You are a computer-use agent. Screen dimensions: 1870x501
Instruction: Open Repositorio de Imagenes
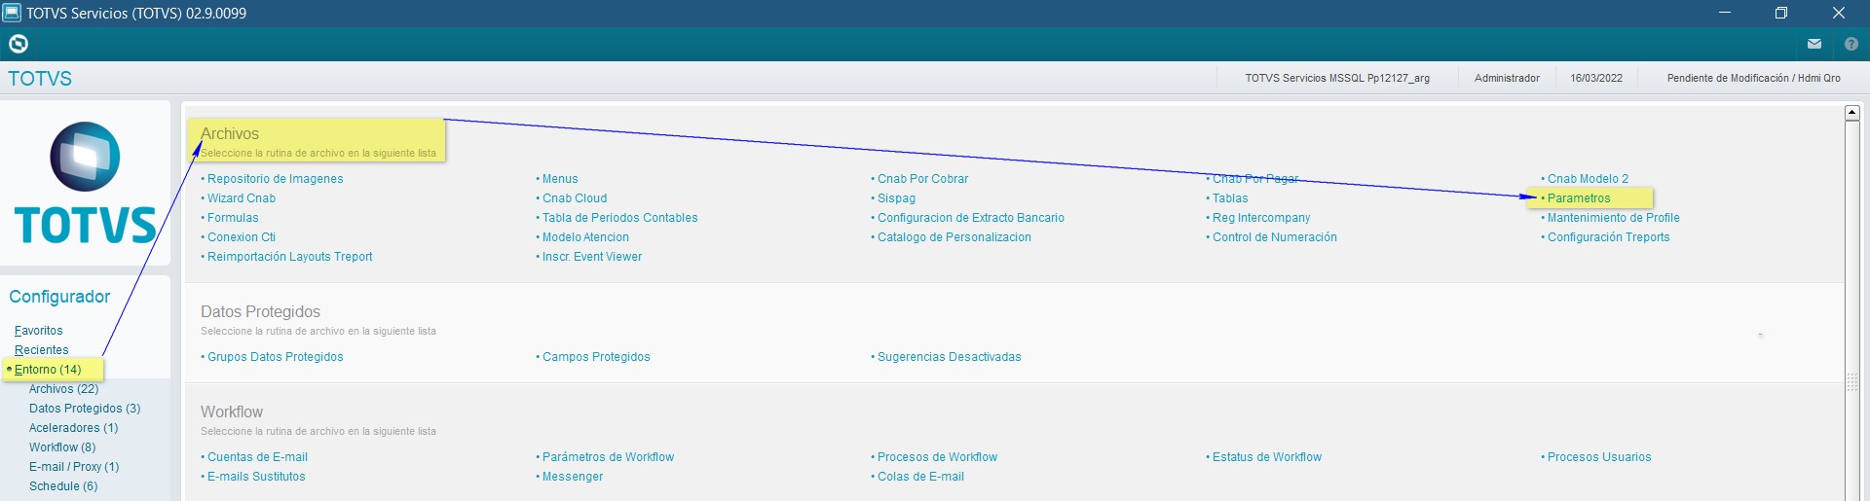[275, 179]
